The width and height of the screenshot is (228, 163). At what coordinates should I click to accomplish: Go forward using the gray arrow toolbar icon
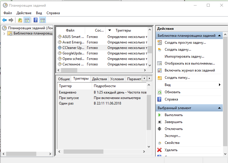(x=11, y=20)
